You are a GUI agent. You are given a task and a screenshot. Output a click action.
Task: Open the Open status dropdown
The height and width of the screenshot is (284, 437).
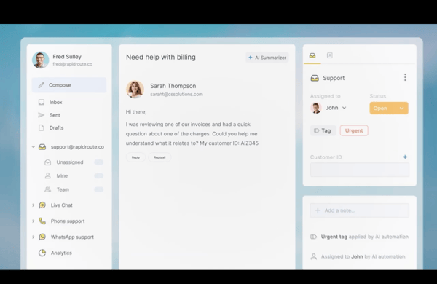(x=389, y=108)
